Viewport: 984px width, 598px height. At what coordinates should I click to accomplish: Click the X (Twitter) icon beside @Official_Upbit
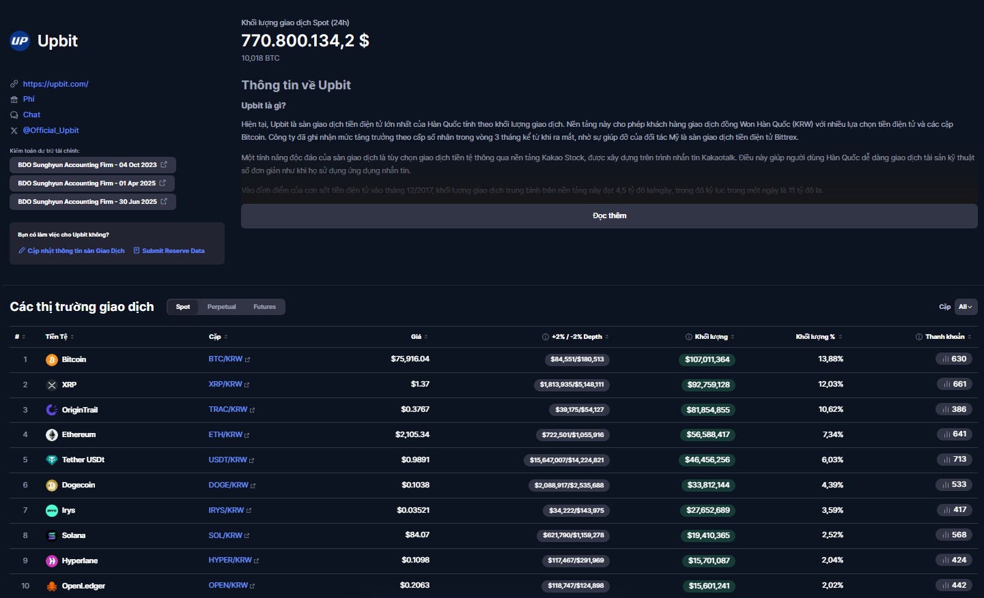click(x=14, y=130)
